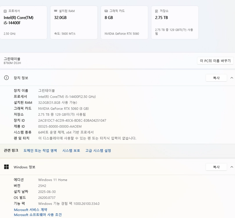235x218 pixels.
Task: Collapse the 장치 정보 section chevron
Action: click(232, 78)
